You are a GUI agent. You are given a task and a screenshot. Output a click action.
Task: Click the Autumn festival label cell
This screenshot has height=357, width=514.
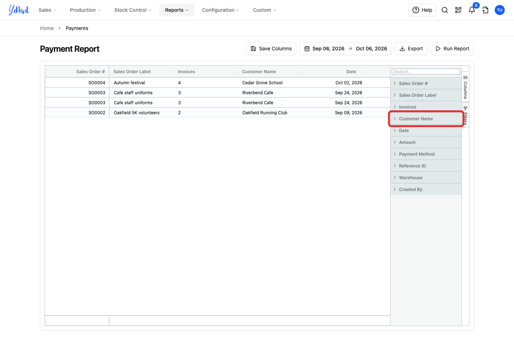(x=141, y=82)
